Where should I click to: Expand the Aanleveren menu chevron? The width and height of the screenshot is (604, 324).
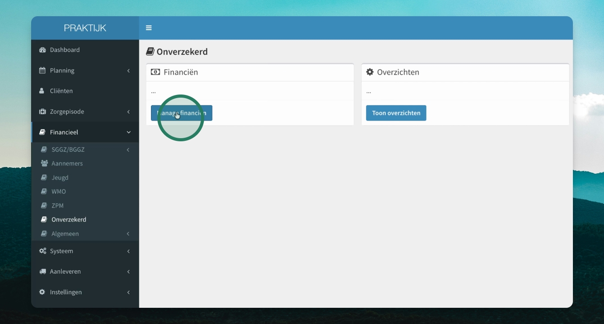(128, 272)
